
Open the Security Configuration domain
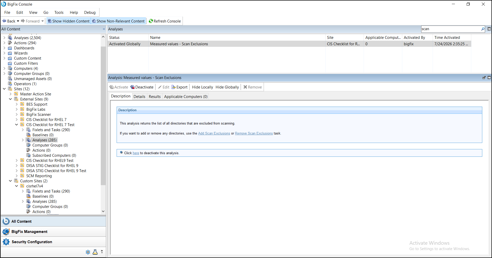point(53,242)
